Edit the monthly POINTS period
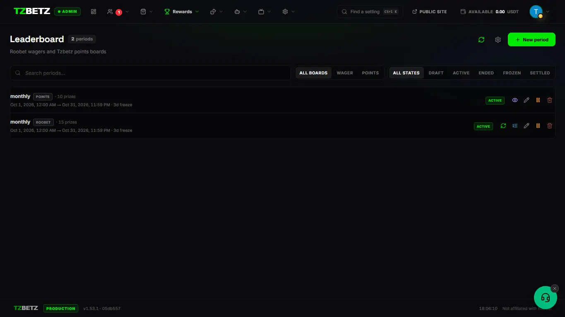The image size is (565, 317). (527, 100)
